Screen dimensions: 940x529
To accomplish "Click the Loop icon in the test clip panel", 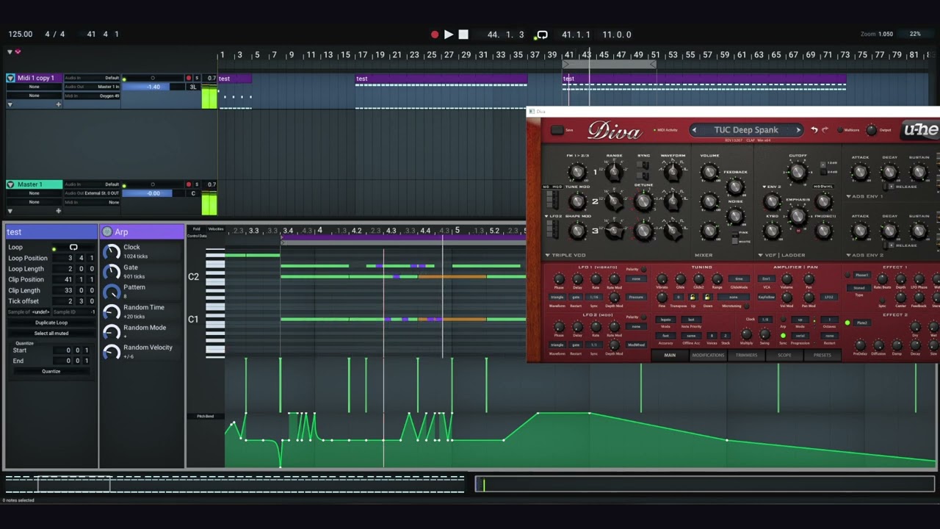I will pos(73,248).
